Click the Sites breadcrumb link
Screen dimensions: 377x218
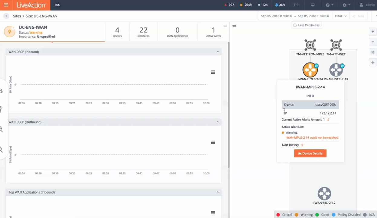17,16
